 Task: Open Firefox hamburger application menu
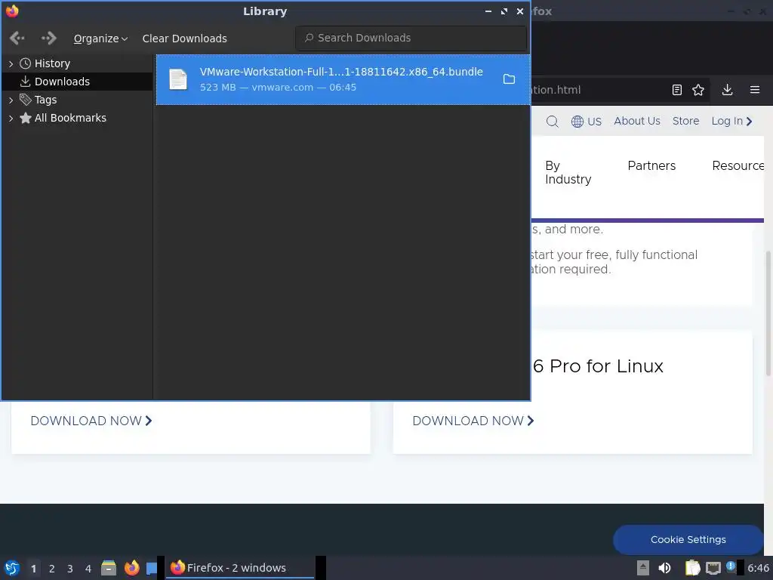[755, 90]
